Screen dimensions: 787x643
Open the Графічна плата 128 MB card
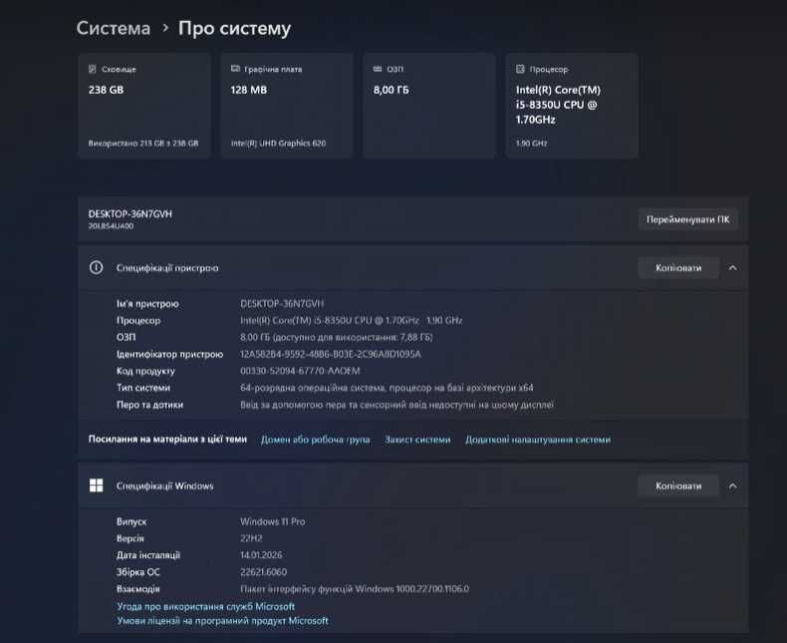[287, 106]
